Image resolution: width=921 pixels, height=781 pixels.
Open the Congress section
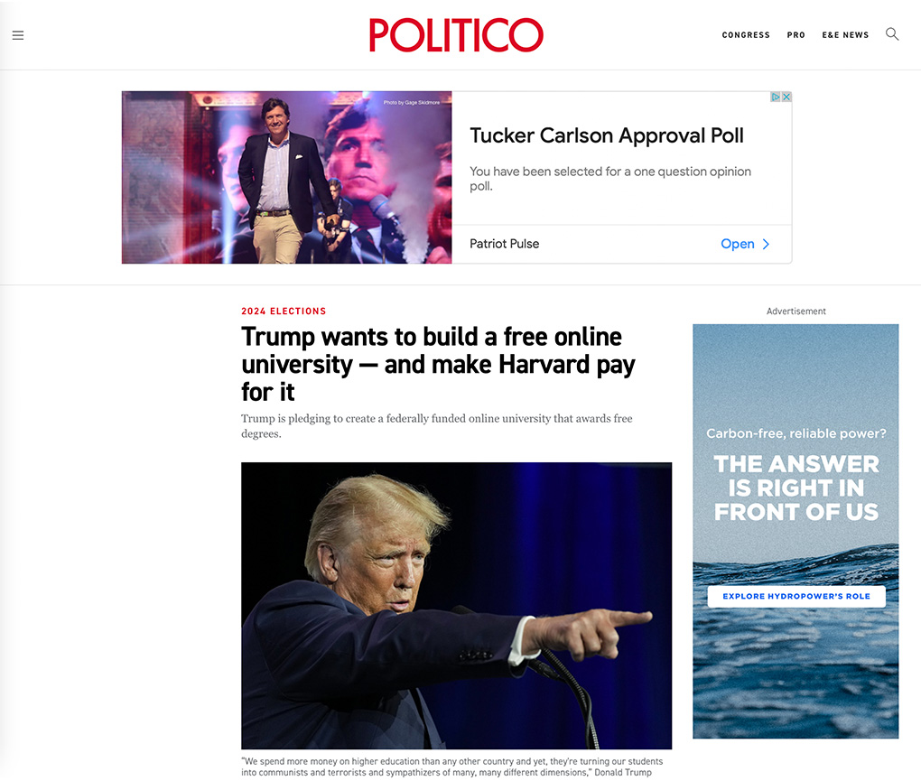click(746, 35)
